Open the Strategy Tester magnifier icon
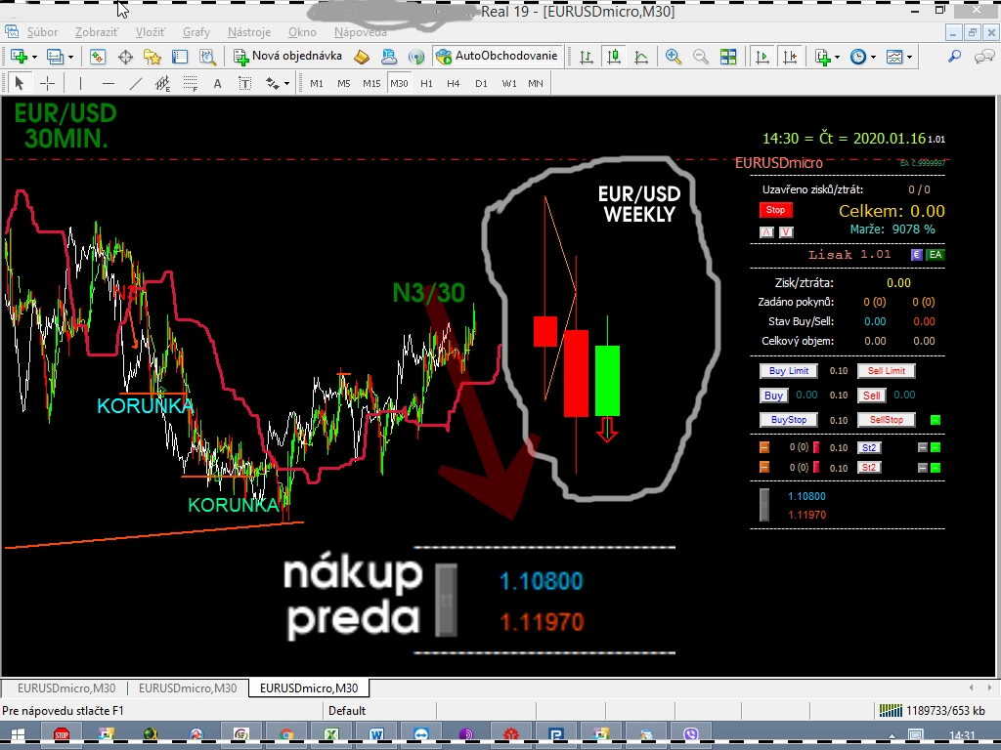The width and height of the screenshot is (1001, 750). tap(207, 57)
